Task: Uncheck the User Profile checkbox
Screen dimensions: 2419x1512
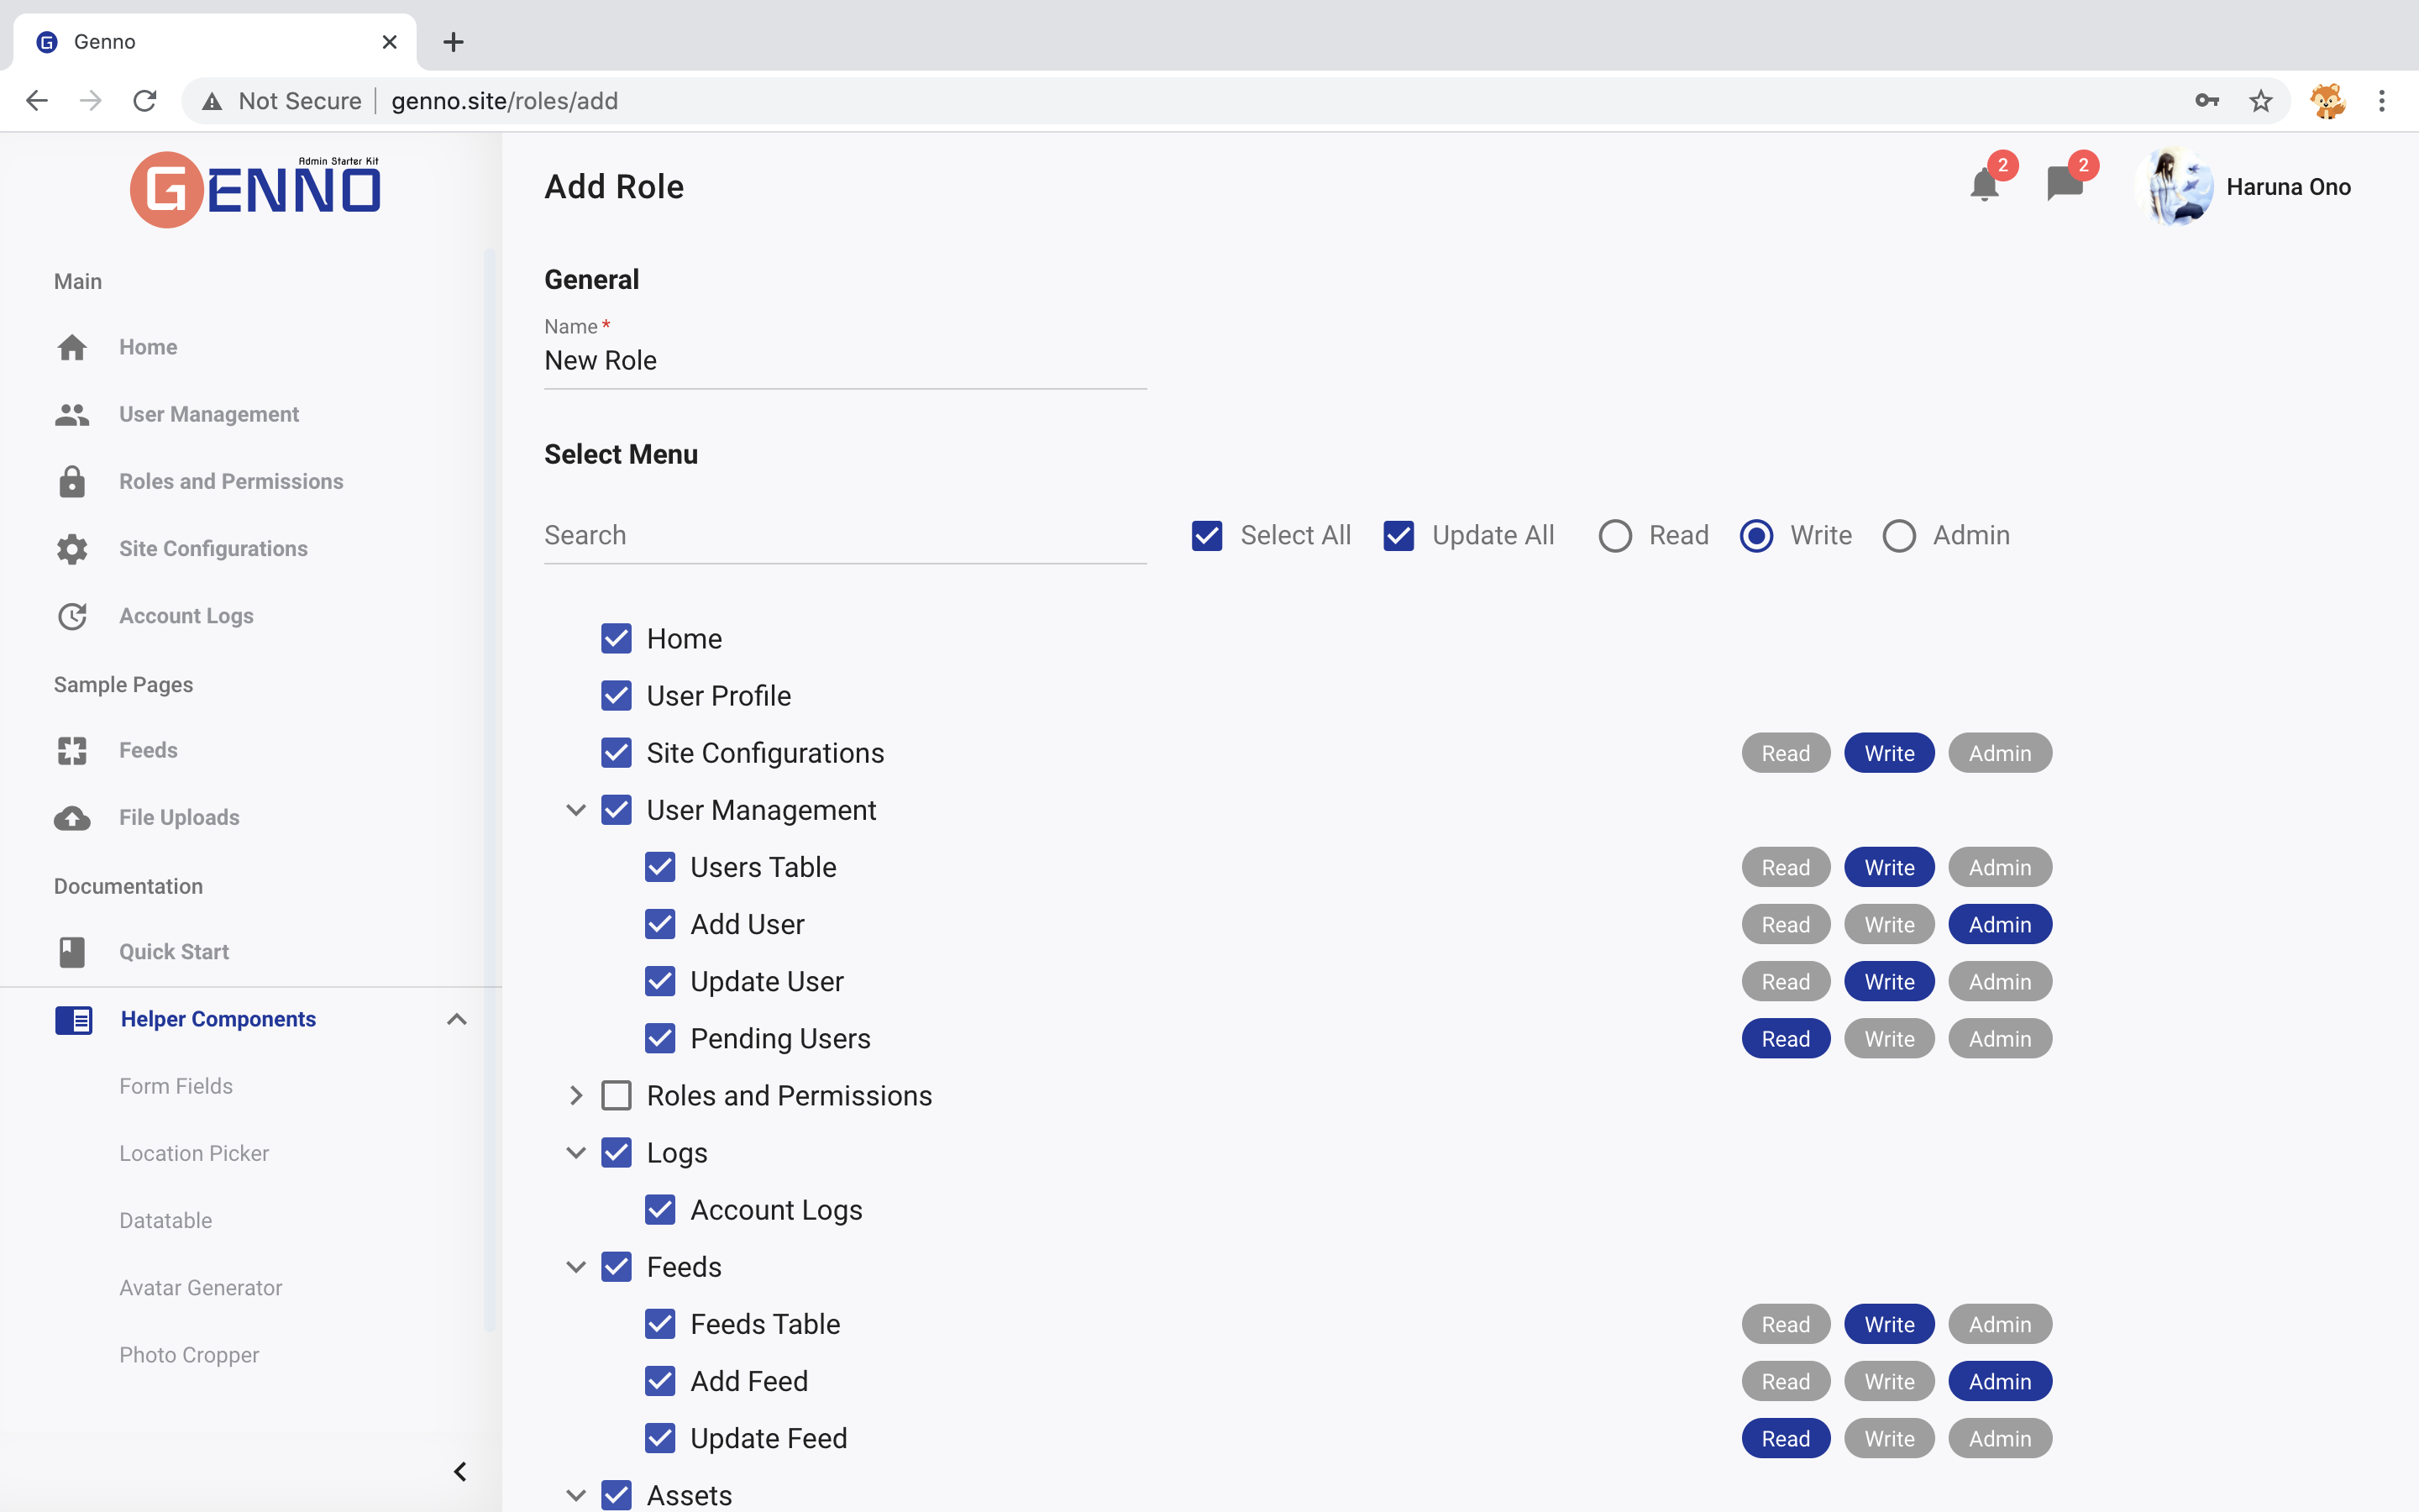Action: point(617,696)
